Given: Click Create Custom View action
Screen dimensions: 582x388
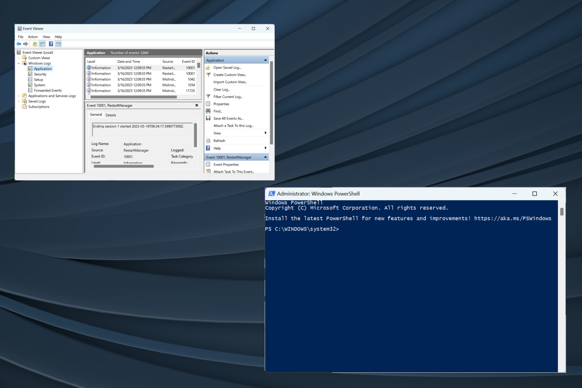Looking at the screenshot, I should [230, 75].
